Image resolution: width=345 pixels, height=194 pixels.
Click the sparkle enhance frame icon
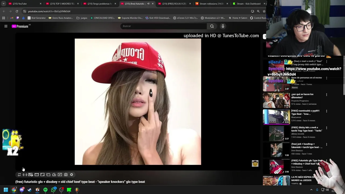point(60,175)
